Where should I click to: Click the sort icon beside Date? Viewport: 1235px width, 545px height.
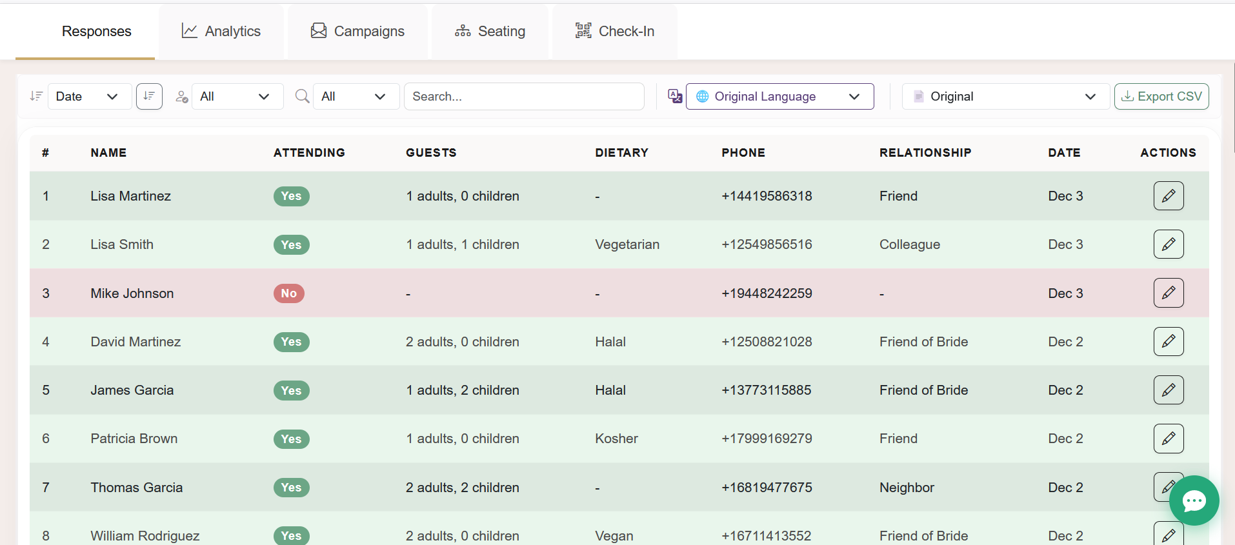pyautogui.click(x=36, y=96)
